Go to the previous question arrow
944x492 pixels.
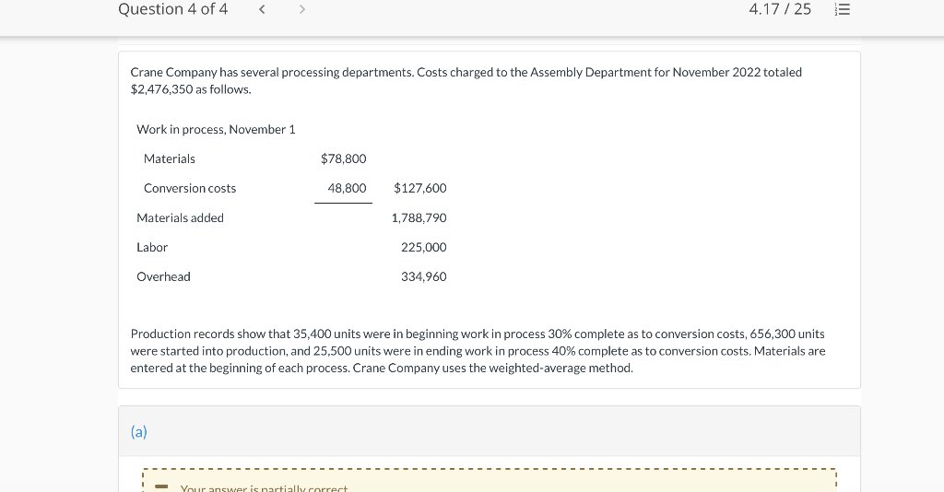pos(262,9)
